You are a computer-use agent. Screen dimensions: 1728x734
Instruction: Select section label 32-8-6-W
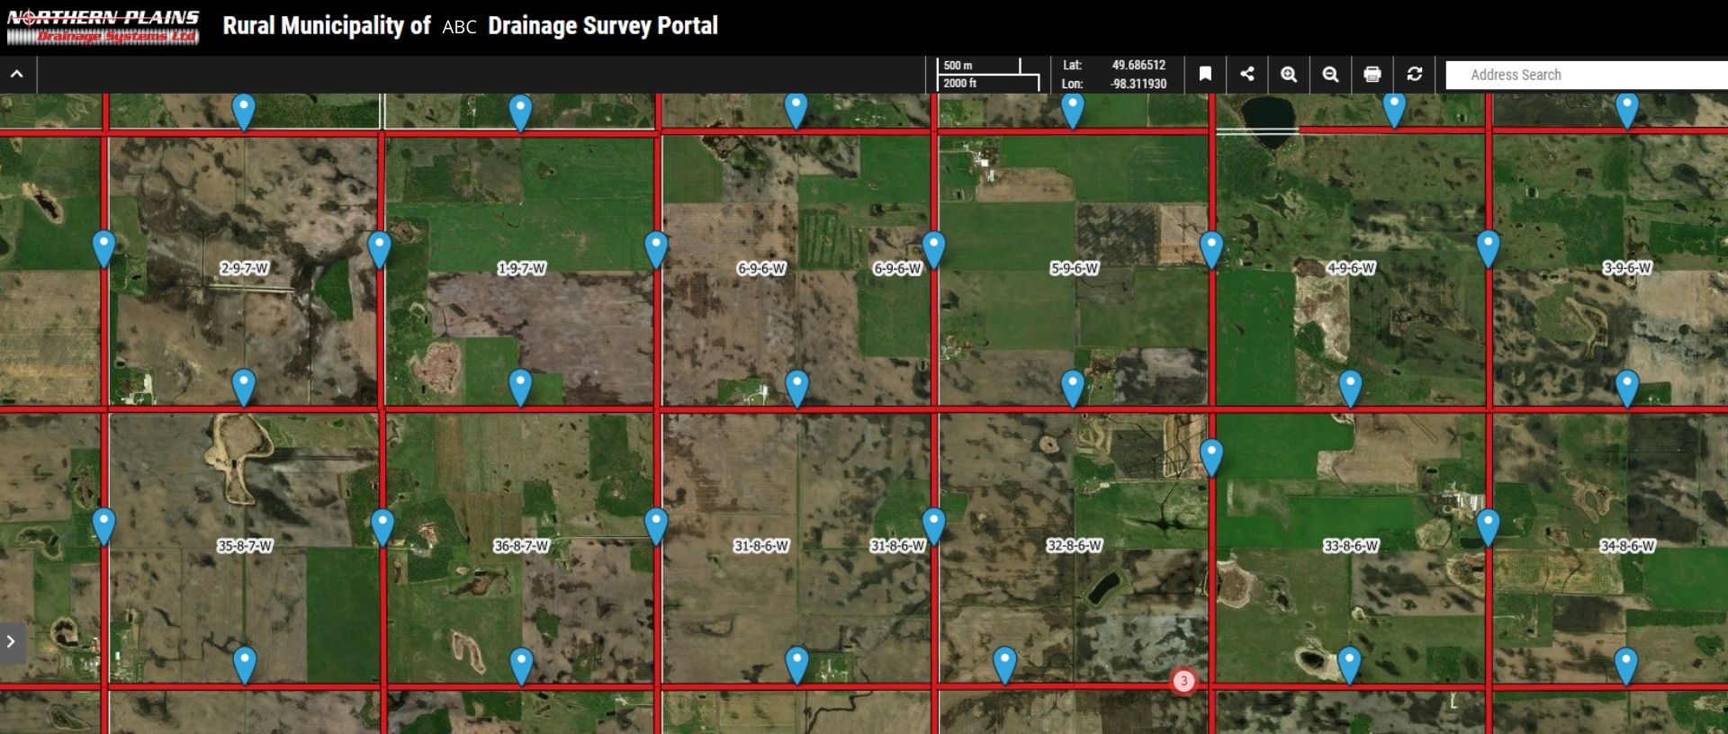point(1075,546)
